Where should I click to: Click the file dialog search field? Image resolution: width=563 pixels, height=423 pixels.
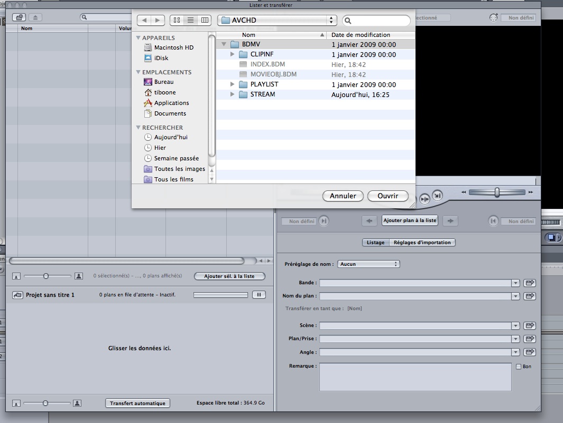point(376,21)
